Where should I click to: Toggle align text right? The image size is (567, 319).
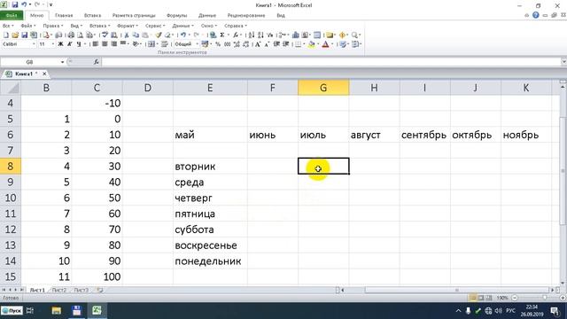click(113, 44)
